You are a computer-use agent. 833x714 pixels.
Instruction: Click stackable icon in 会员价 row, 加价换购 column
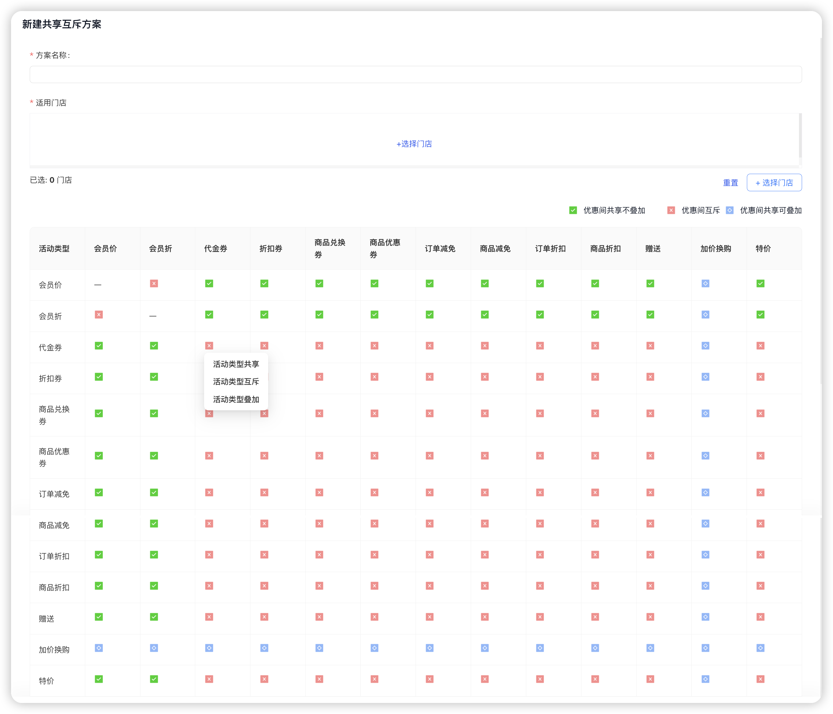pos(705,283)
